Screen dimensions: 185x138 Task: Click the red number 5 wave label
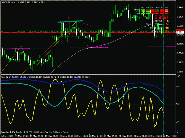click(x=69, y=19)
